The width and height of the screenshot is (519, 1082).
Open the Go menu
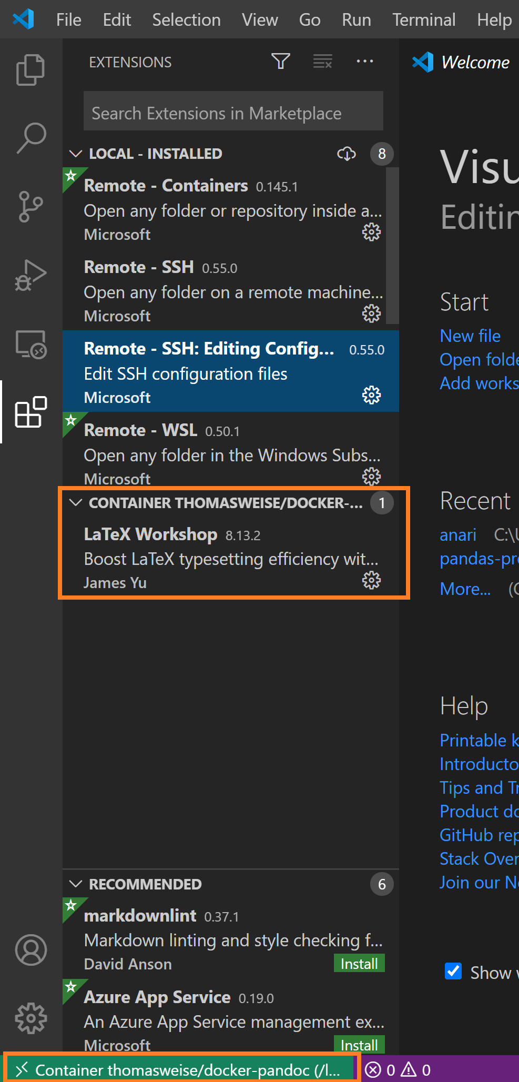[310, 20]
